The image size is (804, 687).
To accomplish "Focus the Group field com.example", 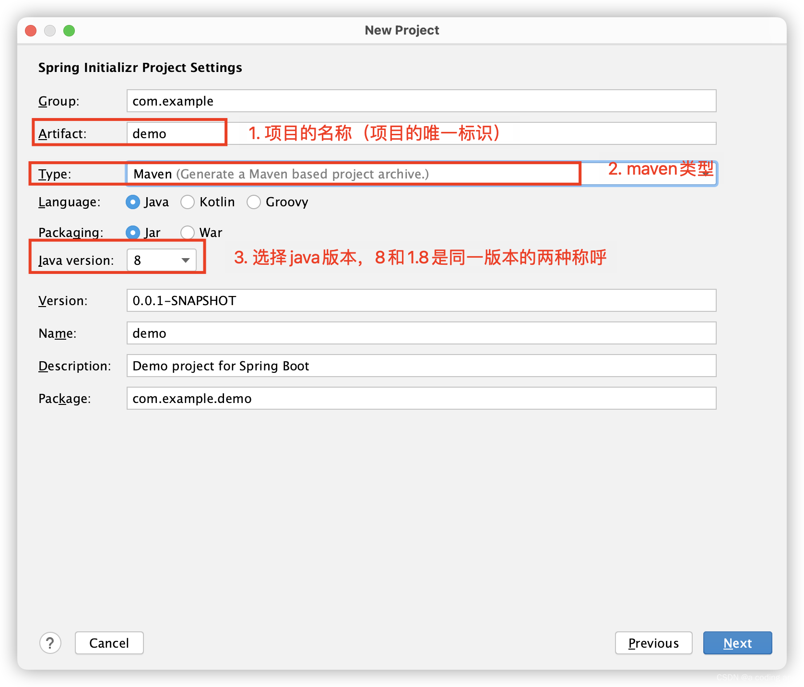I will tap(422, 101).
